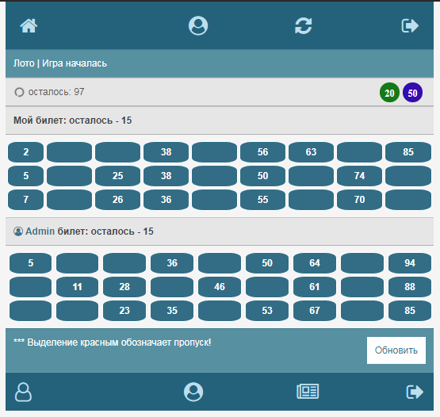
Task: Click the Обновить button
Action: coord(396,350)
